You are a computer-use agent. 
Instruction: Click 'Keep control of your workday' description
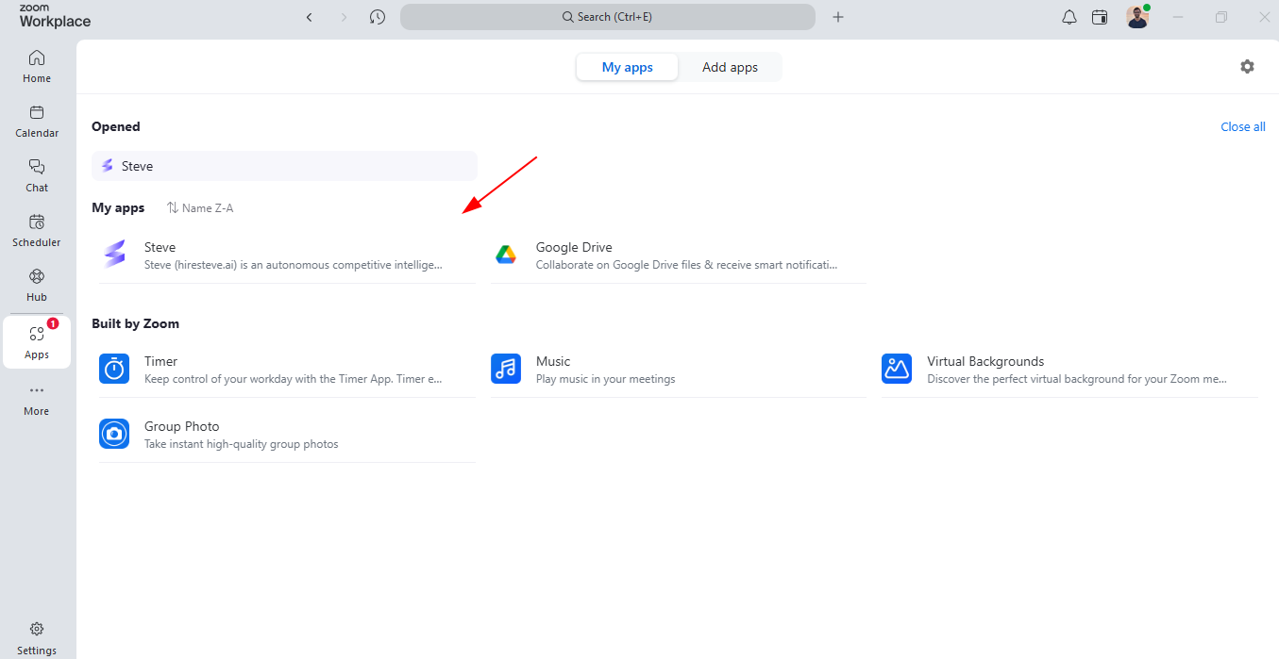click(x=294, y=379)
